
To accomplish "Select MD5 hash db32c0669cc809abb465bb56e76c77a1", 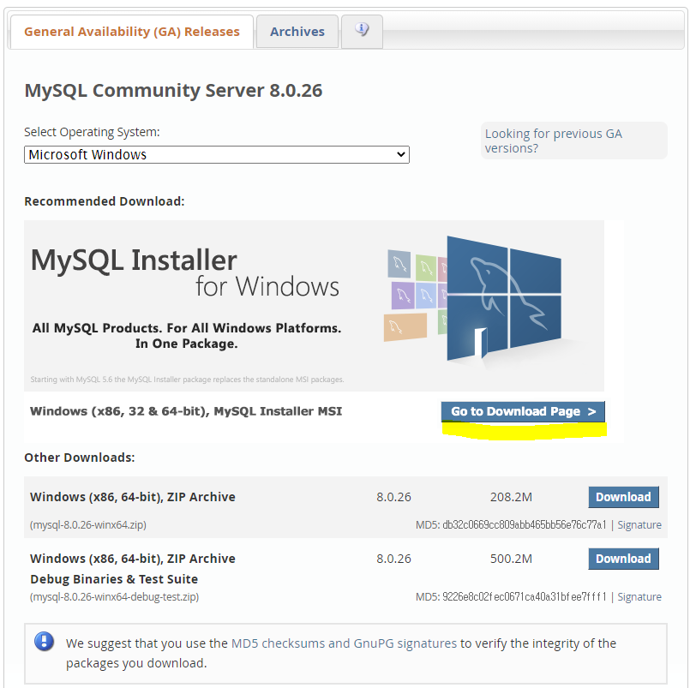I will coord(524,525).
